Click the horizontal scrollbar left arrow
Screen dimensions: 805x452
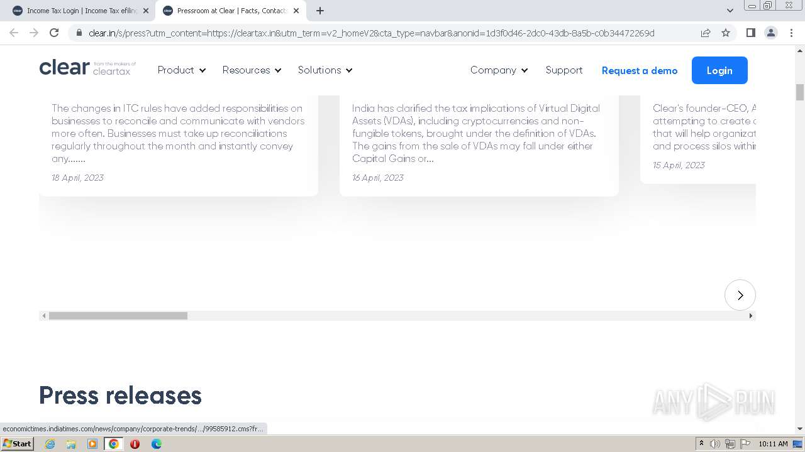(x=44, y=316)
